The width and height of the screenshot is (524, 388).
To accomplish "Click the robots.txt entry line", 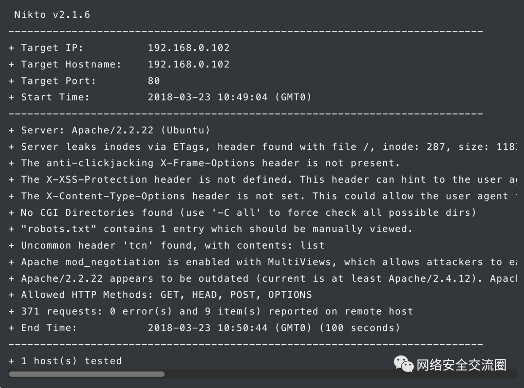I will click(x=211, y=229).
